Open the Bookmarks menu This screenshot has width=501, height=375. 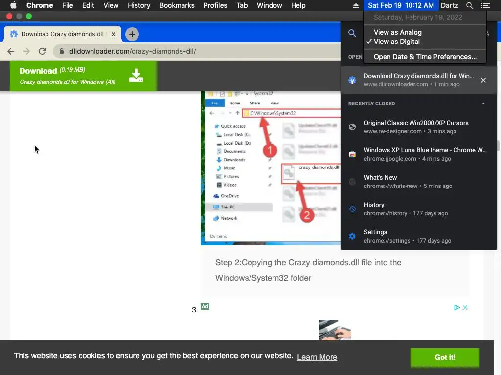click(177, 5)
